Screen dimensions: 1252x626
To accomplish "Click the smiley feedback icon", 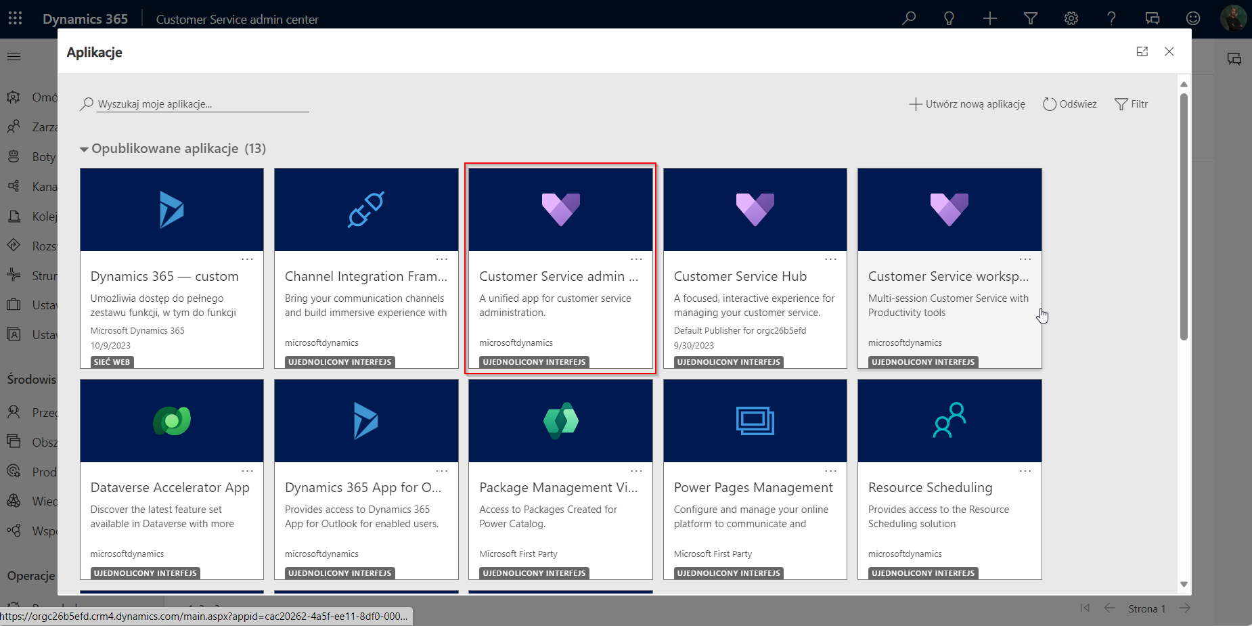I will [x=1192, y=18].
